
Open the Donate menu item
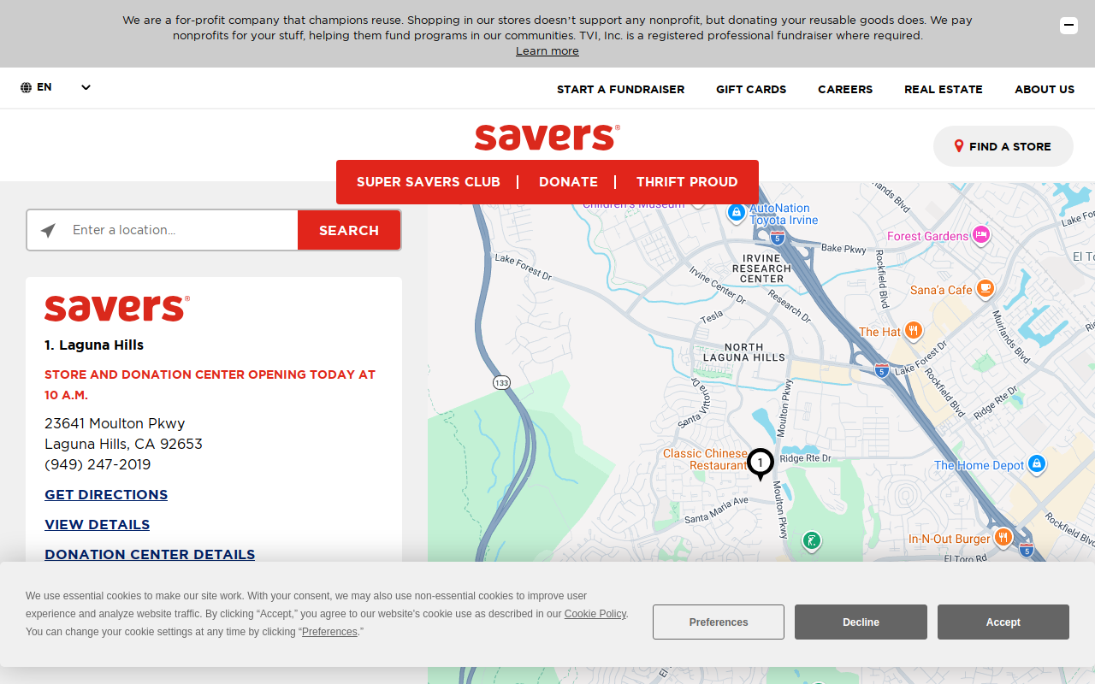[568, 182]
